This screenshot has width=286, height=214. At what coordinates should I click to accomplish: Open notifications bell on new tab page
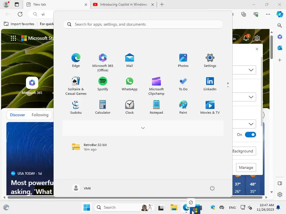point(246,38)
